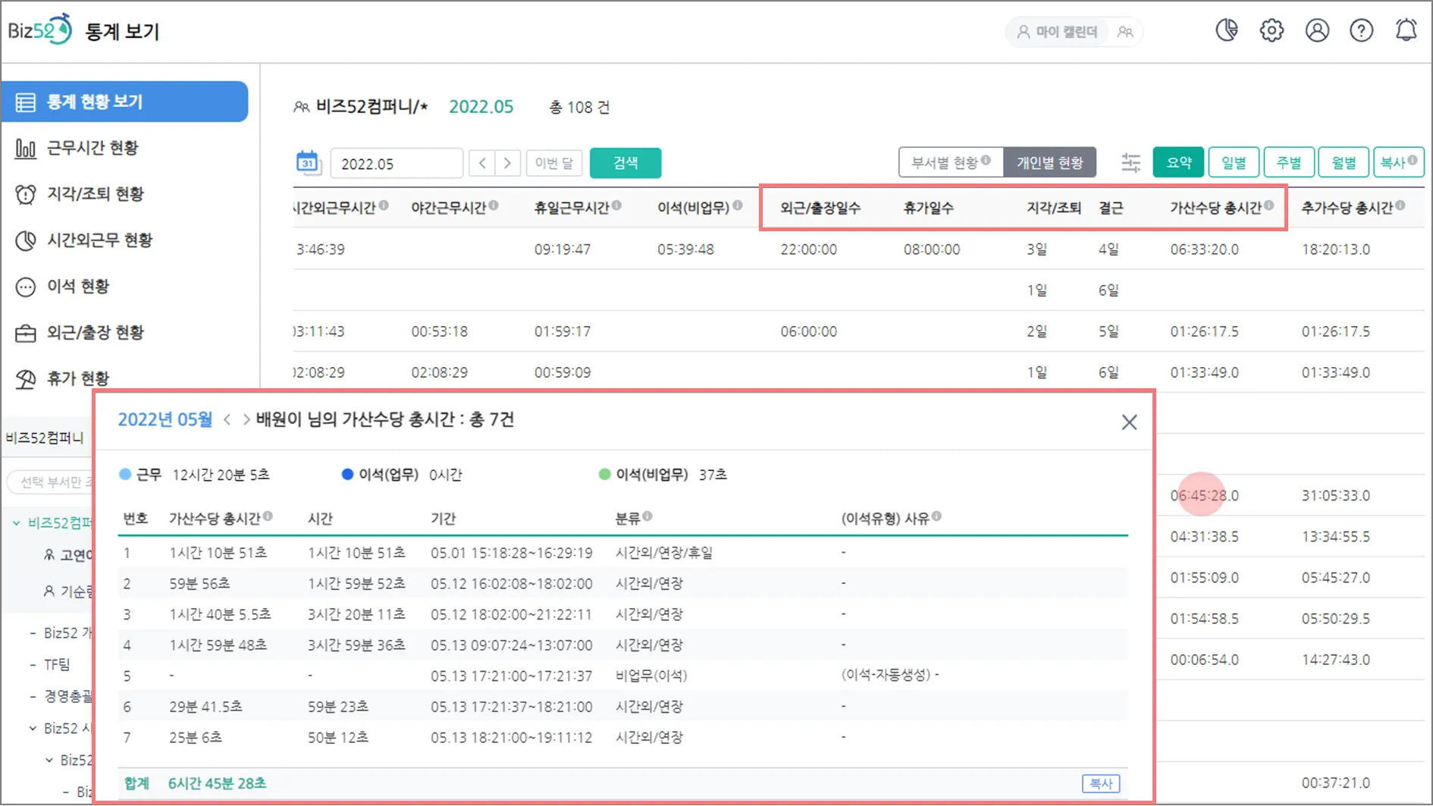The image size is (1433, 806).
Task: Click the 22:00:00 외근/출장 cell
Action: pyautogui.click(x=809, y=249)
